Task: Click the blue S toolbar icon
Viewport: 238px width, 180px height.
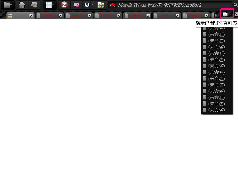Action: [x=87, y=5]
